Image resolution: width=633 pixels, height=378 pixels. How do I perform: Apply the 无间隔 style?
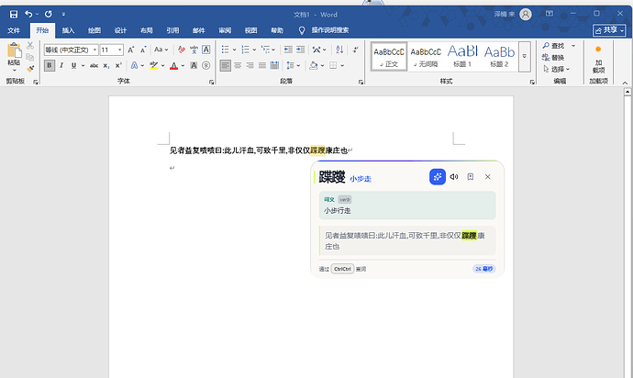pyautogui.click(x=426, y=57)
